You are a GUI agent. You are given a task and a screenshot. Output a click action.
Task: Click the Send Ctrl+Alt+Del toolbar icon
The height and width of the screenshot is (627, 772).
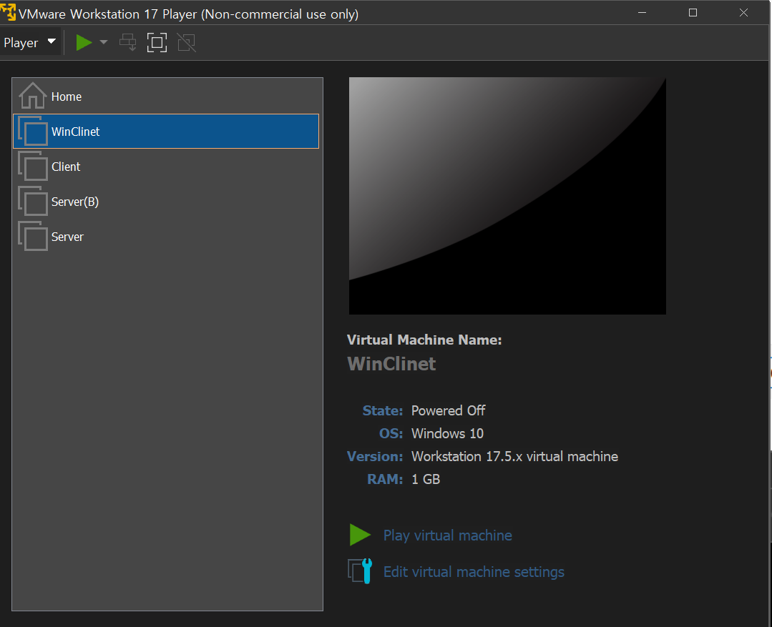coord(128,42)
